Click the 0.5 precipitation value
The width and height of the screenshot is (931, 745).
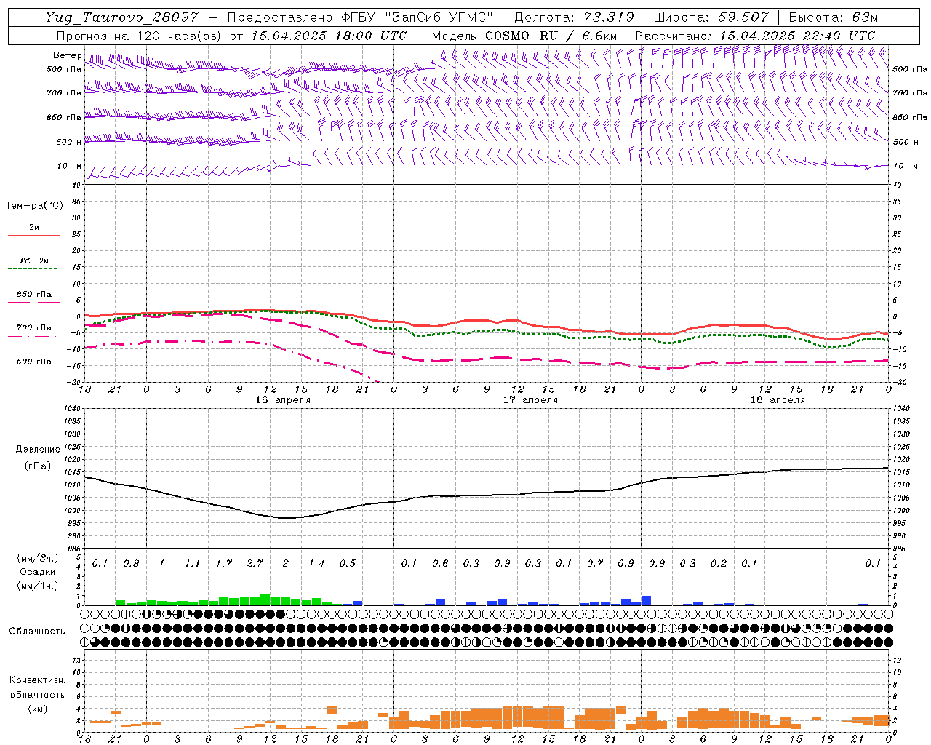(348, 564)
